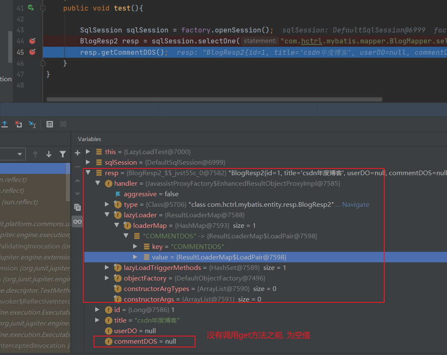Viewport: 447px width, 355px height.
Task: Expand the id Long field node
Action: [97, 310]
